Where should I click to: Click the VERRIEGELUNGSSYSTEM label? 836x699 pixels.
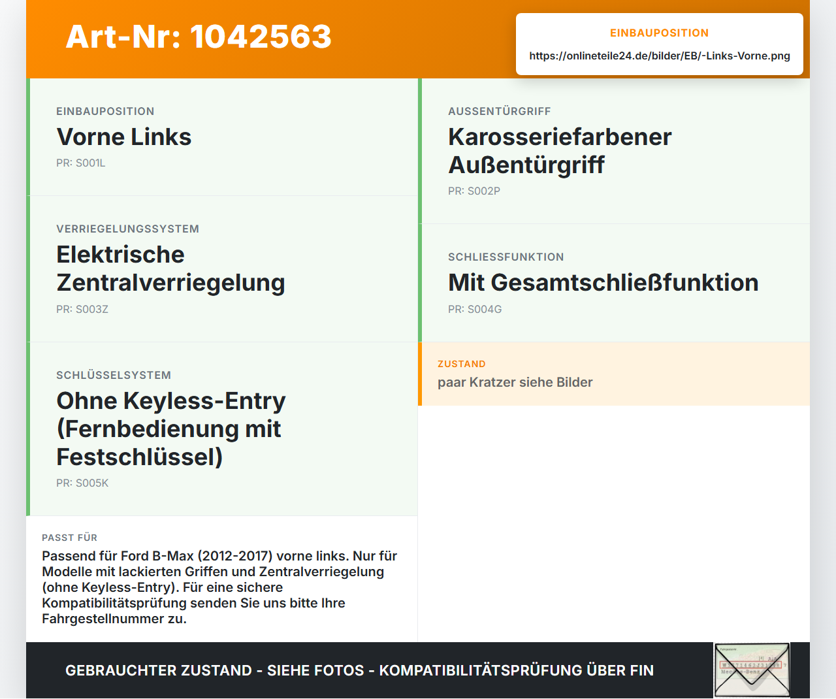tap(128, 229)
